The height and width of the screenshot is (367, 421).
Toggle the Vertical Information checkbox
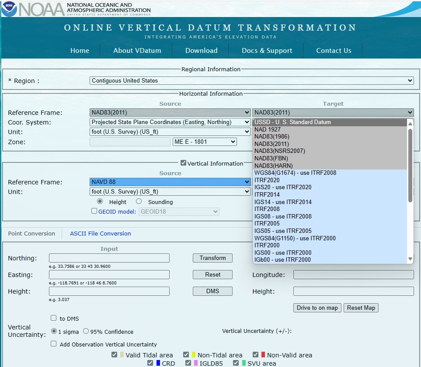click(183, 163)
